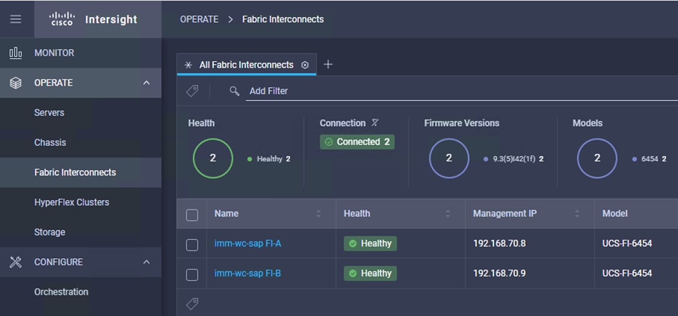Click the OPERATE stacked layers icon

coord(15,83)
